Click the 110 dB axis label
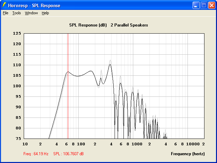Image resolution: width=217 pixels, height=163 pixels. click(17, 65)
